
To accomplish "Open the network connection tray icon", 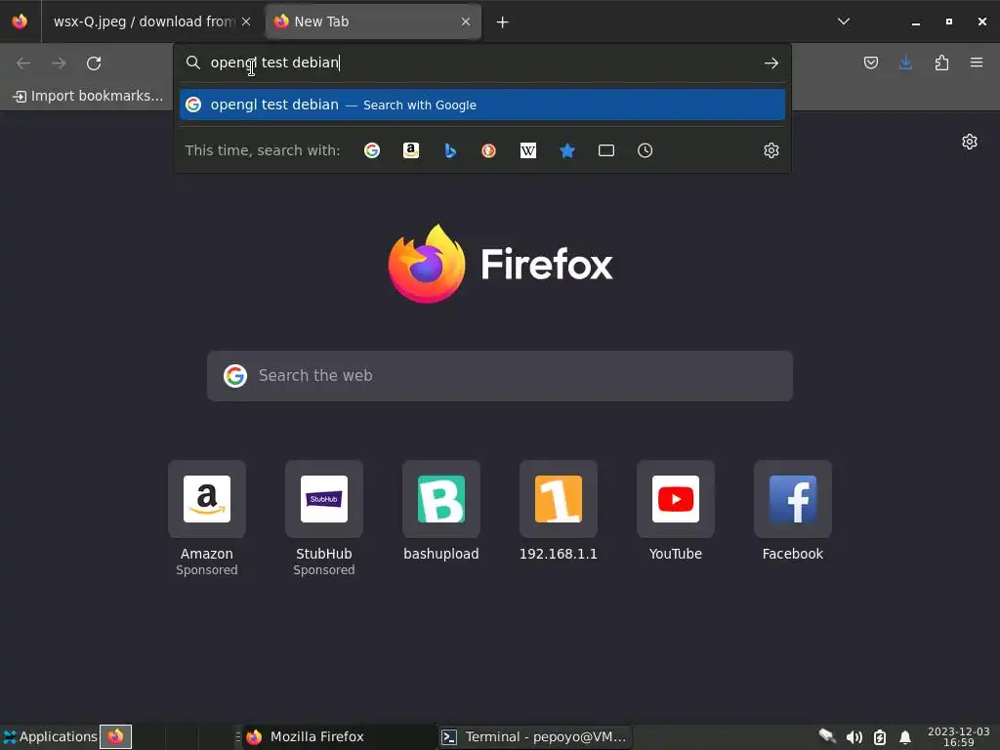I will [x=827, y=736].
